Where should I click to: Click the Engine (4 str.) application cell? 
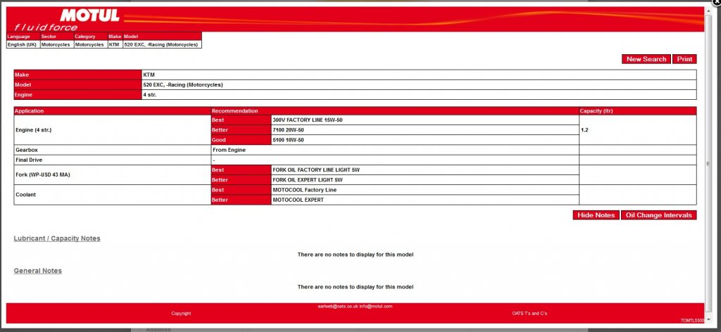coord(112,130)
